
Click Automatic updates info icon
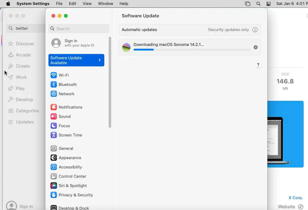click(x=255, y=30)
